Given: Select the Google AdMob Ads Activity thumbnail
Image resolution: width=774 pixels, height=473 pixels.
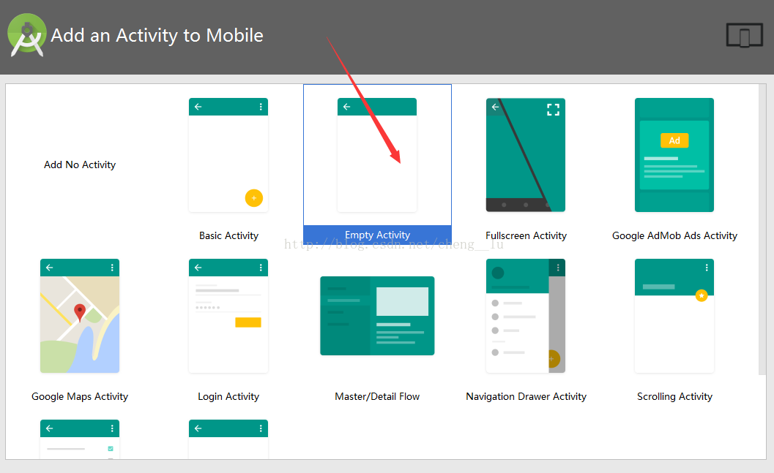Looking at the screenshot, I should coord(674,155).
